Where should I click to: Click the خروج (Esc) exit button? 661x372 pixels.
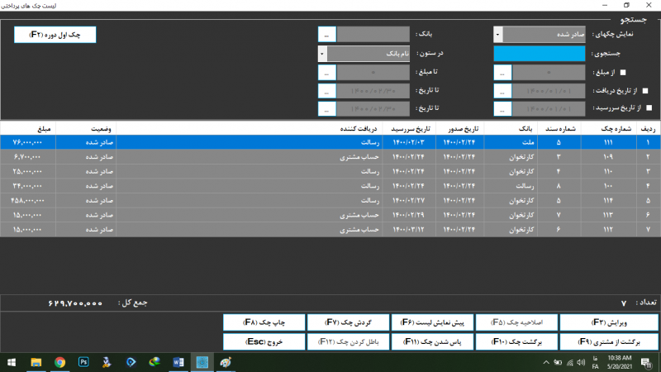coord(264,341)
